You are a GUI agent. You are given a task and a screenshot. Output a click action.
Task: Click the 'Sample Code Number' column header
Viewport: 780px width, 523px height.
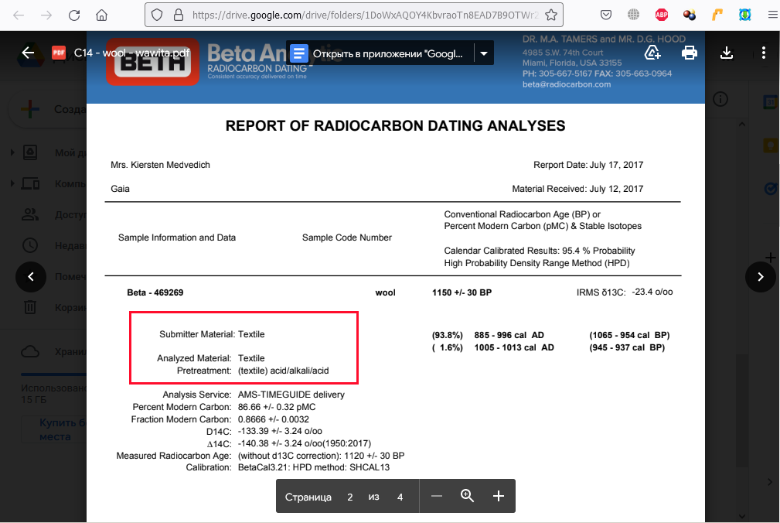coord(347,238)
